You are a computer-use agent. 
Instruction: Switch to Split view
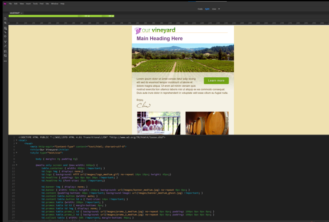(207, 9)
